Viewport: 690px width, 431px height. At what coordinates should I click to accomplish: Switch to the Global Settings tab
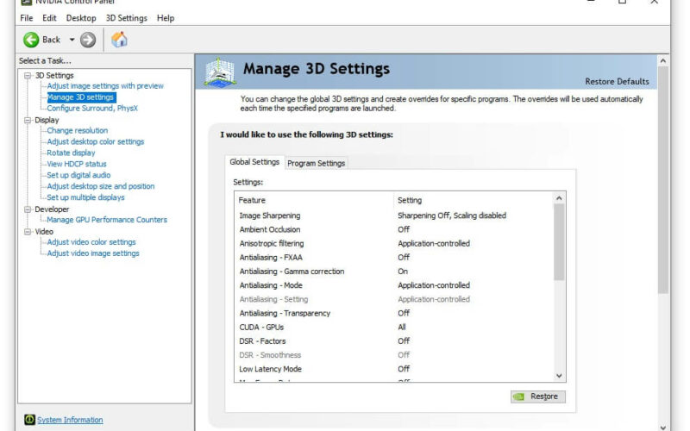tap(254, 162)
